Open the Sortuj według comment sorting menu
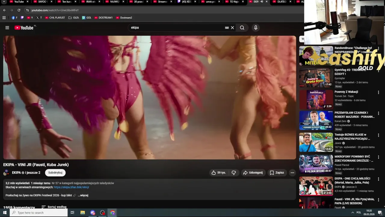 (54, 207)
